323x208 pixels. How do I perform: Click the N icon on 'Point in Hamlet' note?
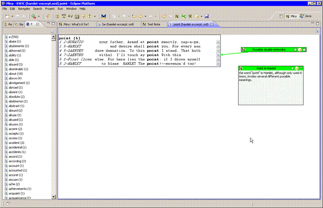point(241,68)
